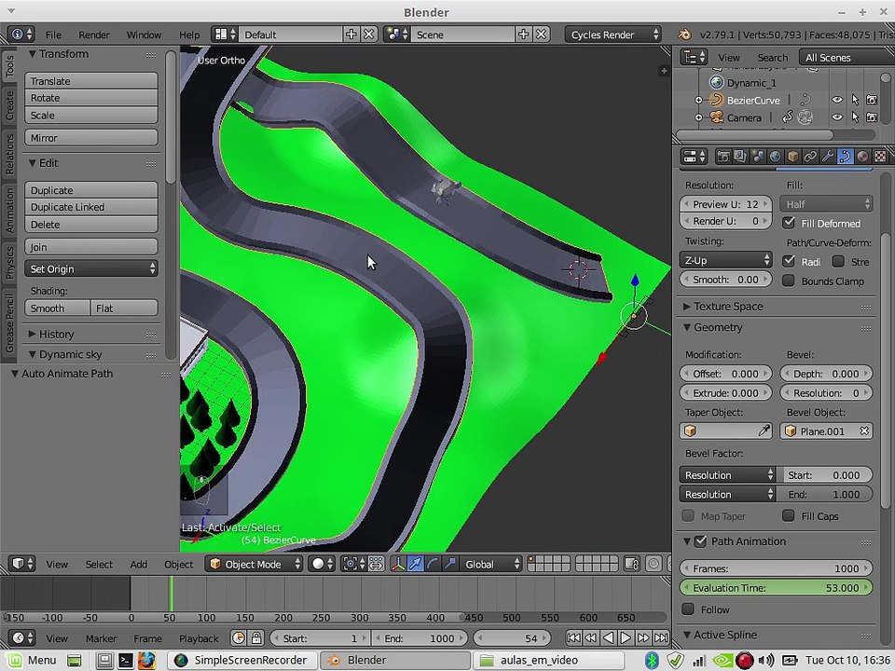Toggle visibility eye of Camera
Screen dimensions: 895x671
click(x=837, y=117)
